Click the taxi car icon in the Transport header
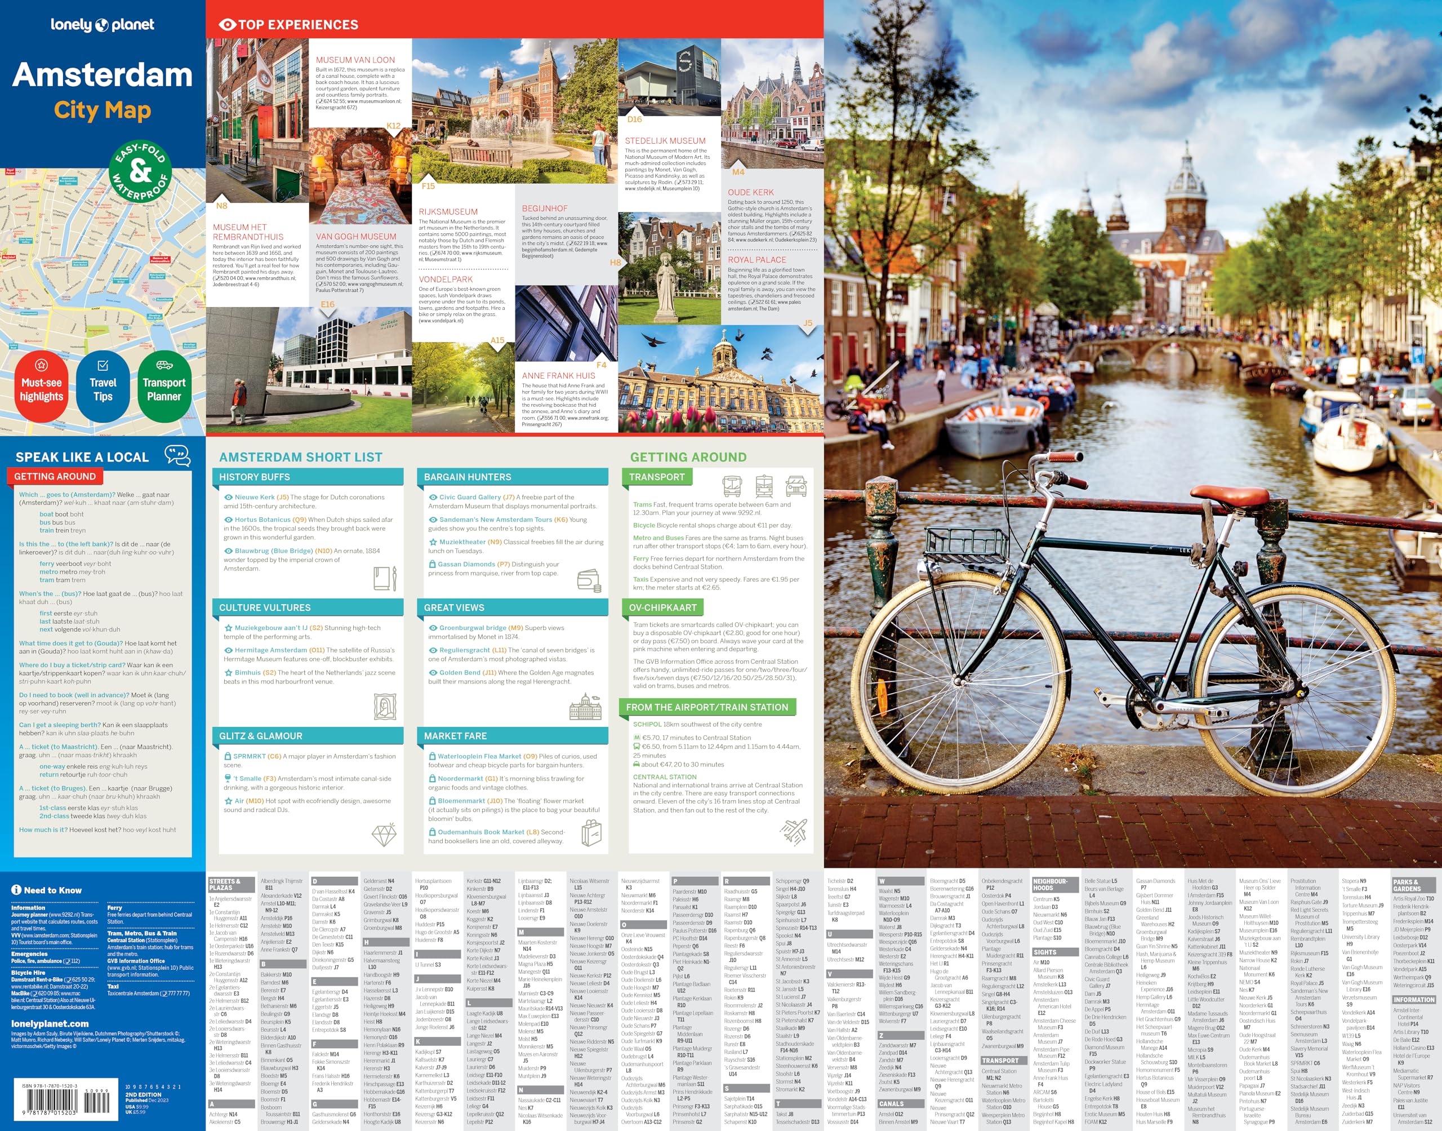 tap(796, 486)
